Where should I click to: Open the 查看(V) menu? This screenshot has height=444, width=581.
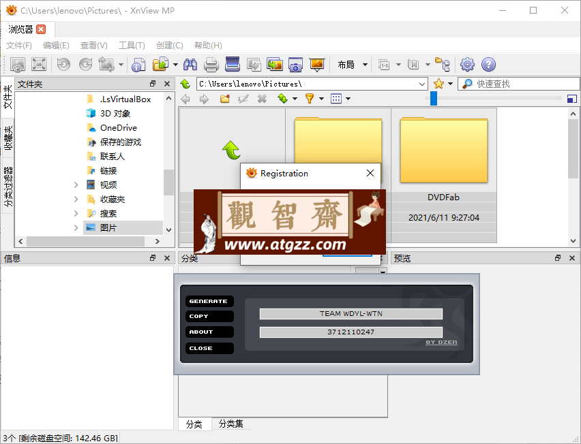pos(93,46)
